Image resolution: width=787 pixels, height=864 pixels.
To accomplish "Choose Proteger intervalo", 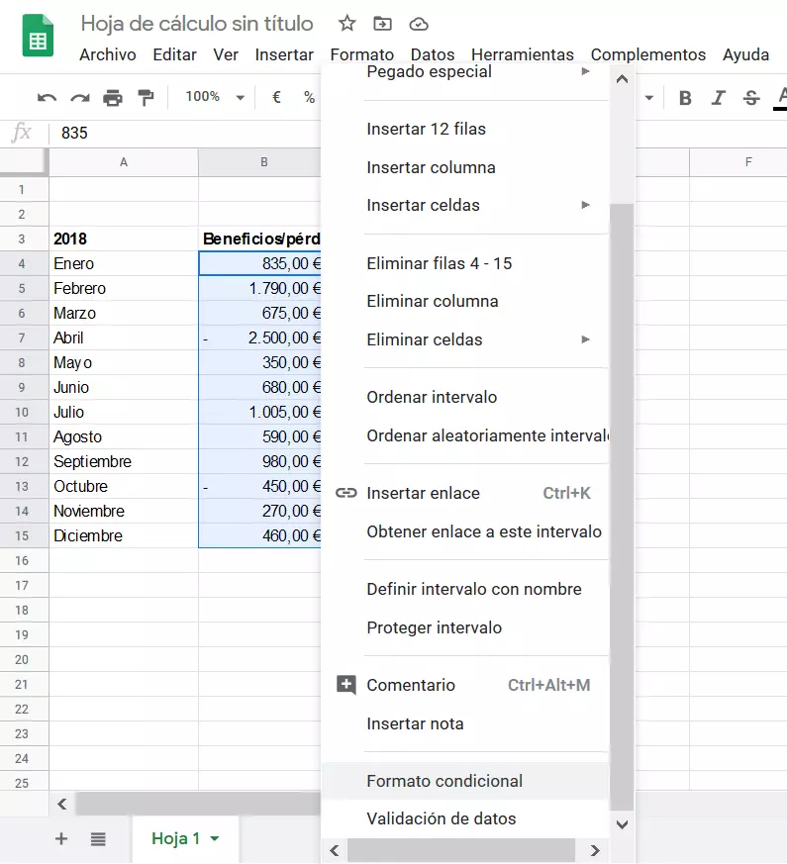I will [465, 627].
